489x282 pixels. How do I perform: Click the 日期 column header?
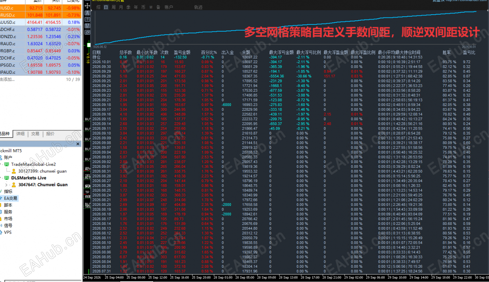tap(96, 52)
